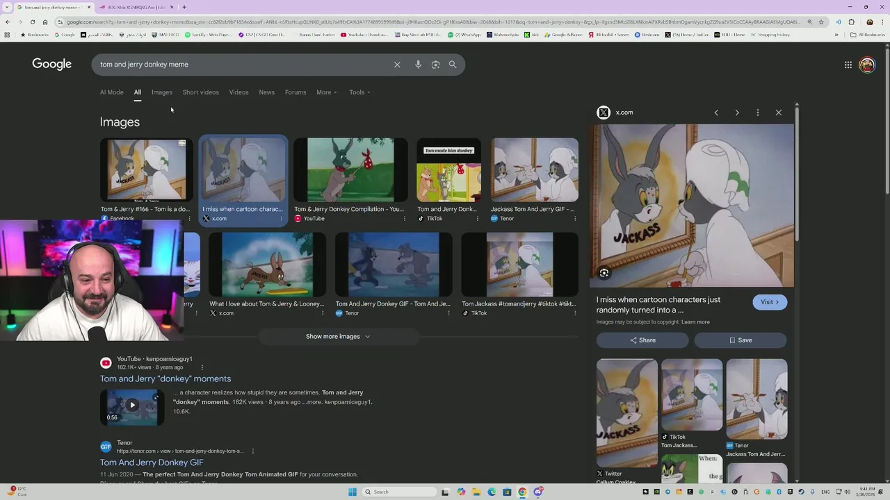Click into the Google search input field

click(x=243, y=65)
